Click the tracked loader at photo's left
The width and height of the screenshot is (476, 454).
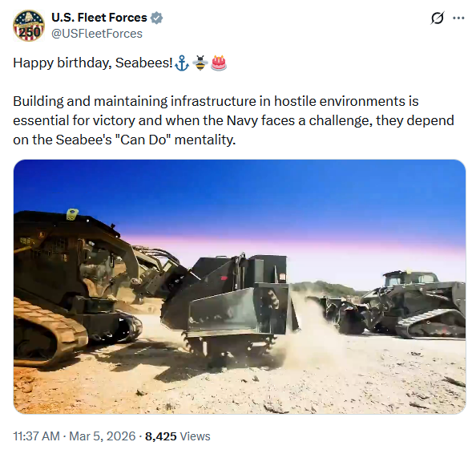(76, 289)
